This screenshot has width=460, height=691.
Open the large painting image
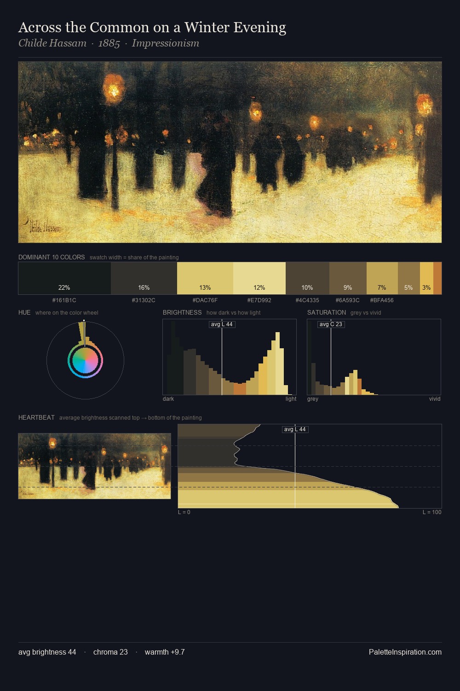pyautogui.click(x=230, y=152)
